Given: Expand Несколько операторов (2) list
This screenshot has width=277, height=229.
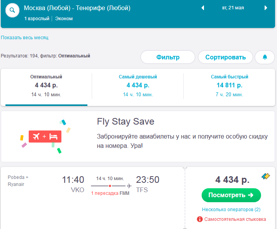Looking at the screenshot, I should point(231,210).
